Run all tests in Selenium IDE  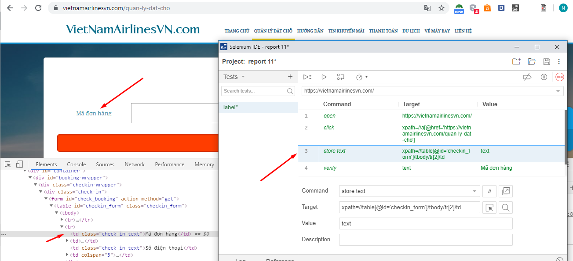point(307,77)
